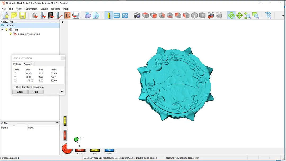Select the Part item in Project Tree

pos(16,30)
